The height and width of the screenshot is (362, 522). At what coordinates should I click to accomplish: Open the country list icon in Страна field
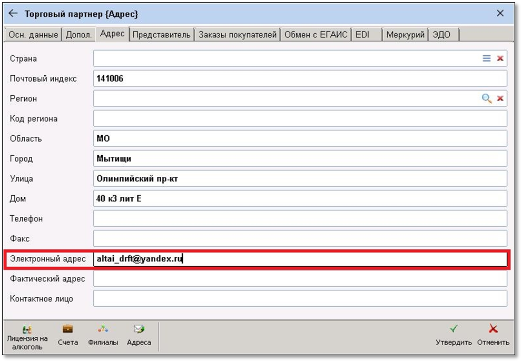coord(486,58)
